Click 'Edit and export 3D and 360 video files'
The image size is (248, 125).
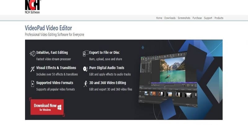click(x=111, y=89)
